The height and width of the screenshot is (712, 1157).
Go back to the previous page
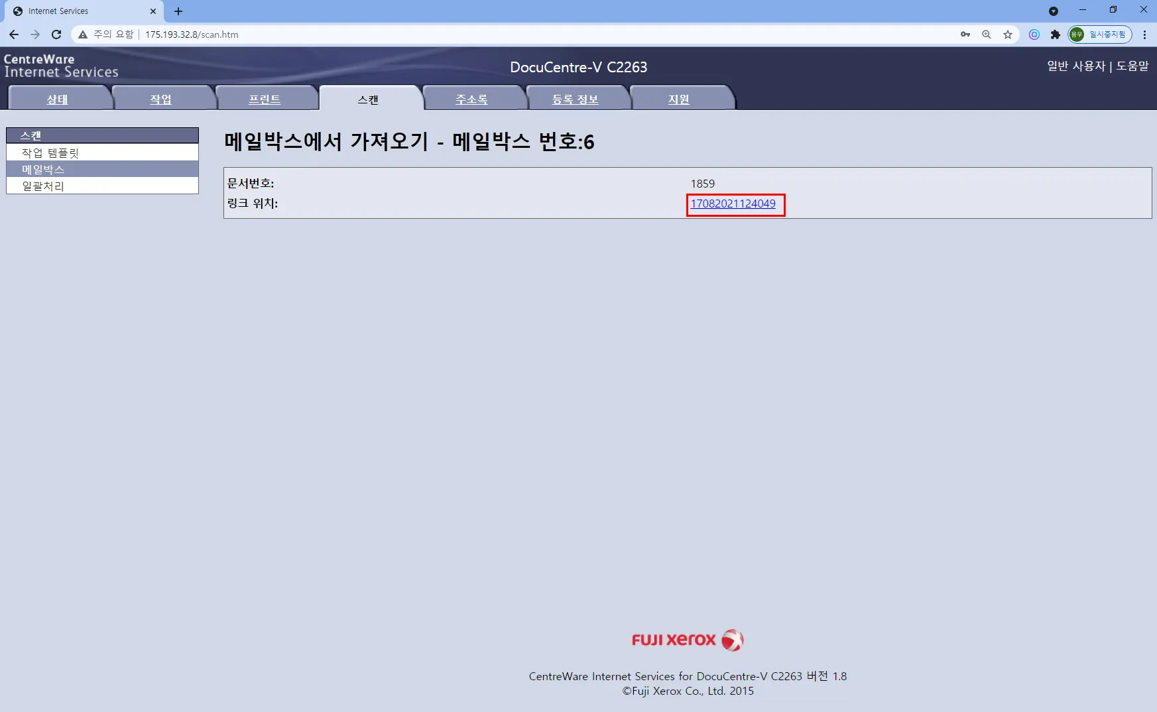pyautogui.click(x=14, y=34)
